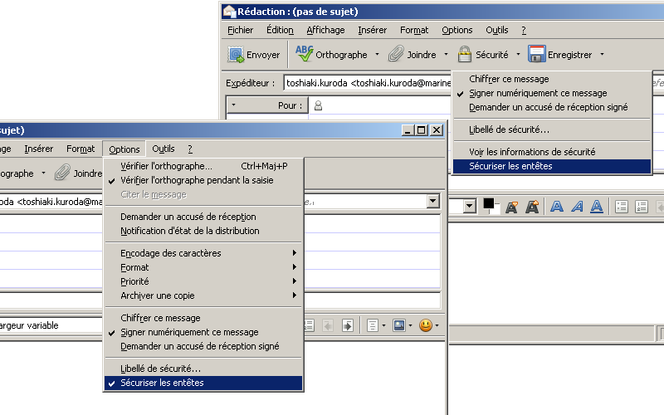Click the Sécurité padlock icon
Image resolution: width=664 pixels, height=415 pixels.
point(465,55)
